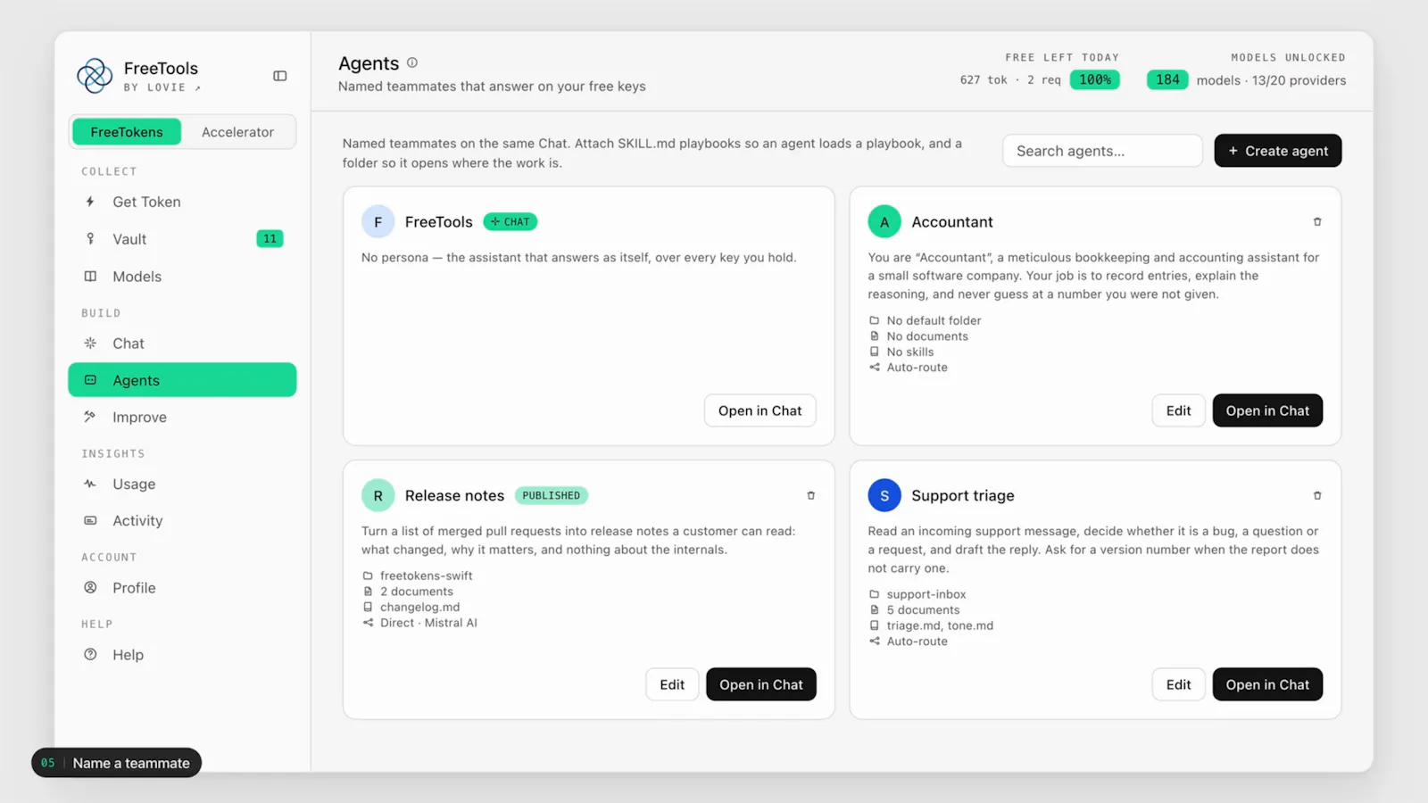The image size is (1428, 803).
Task: Open the Activity page
Action: click(x=182, y=520)
